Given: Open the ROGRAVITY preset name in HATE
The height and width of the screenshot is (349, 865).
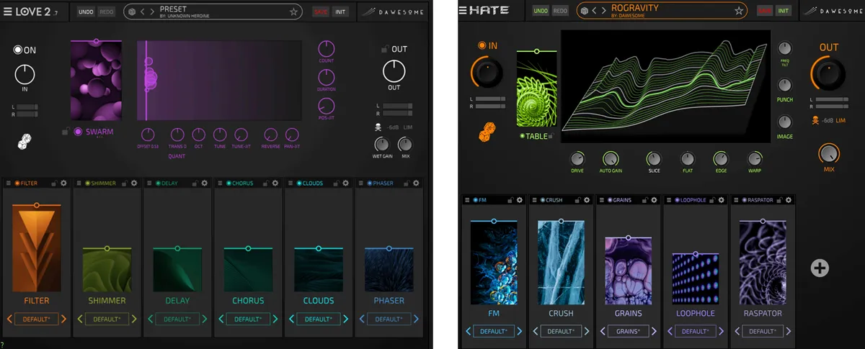Looking at the screenshot, I should click(636, 8).
